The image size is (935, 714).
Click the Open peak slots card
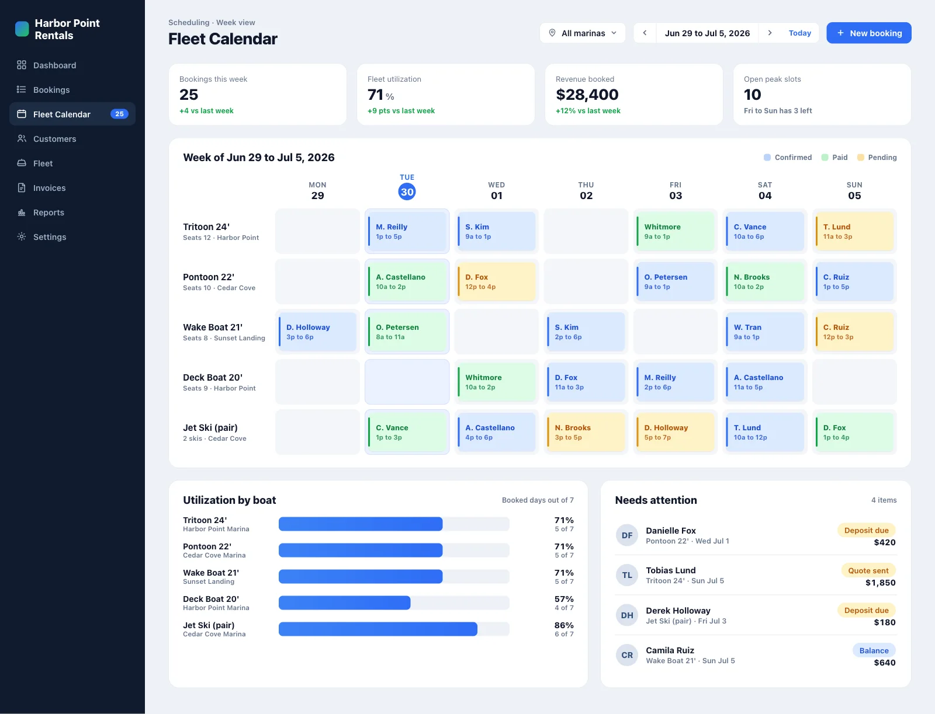coord(822,95)
